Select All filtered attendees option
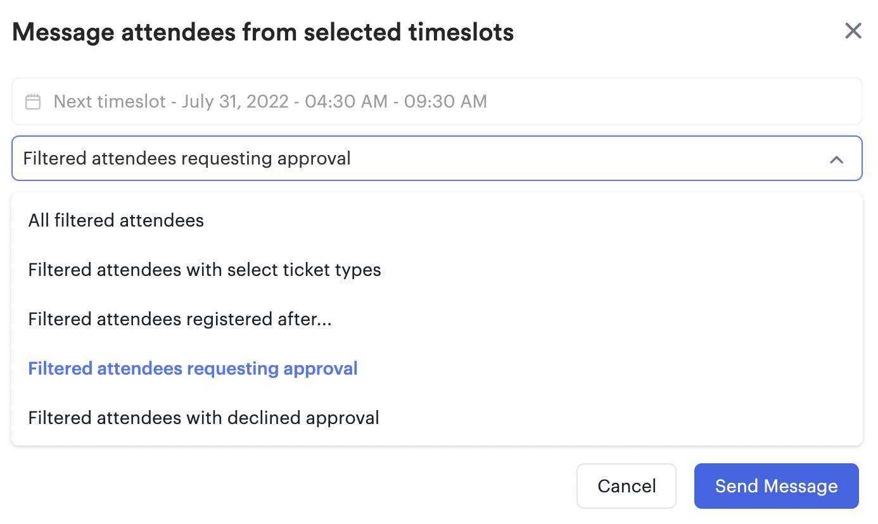The width and height of the screenshot is (878, 524). [x=437, y=220]
